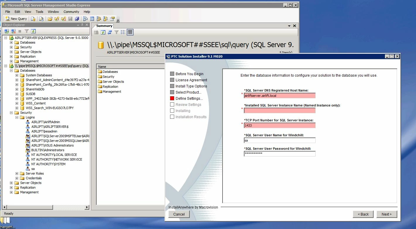Click the Disconnect icon in Object Explorer
The image size is (416, 229).
(13, 31)
